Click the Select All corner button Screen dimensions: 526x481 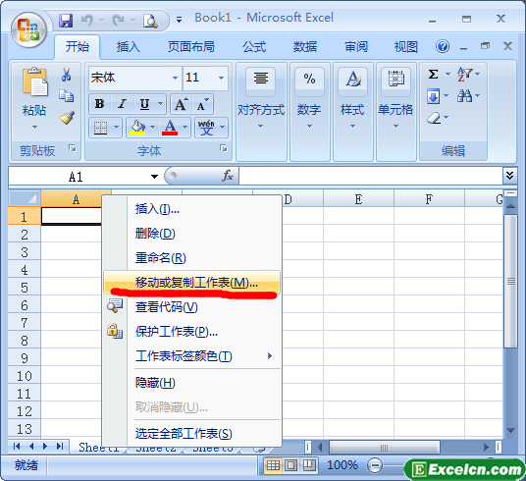coord(25,198)
